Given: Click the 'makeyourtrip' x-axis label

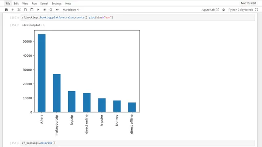Looking at the screenshot, I should point(56,125).
